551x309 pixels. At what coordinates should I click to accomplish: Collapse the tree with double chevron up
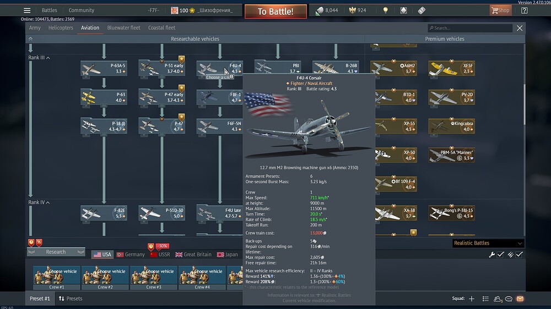[30, 38]
